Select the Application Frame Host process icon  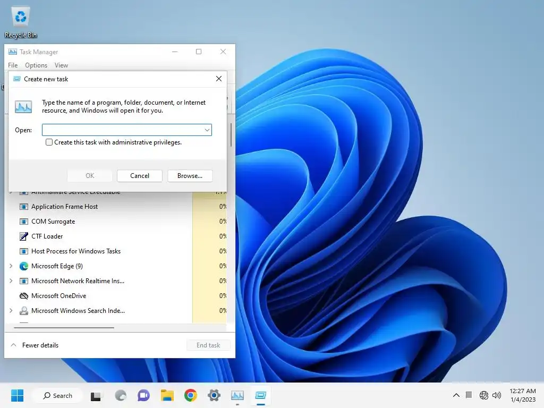click(23, 207)
